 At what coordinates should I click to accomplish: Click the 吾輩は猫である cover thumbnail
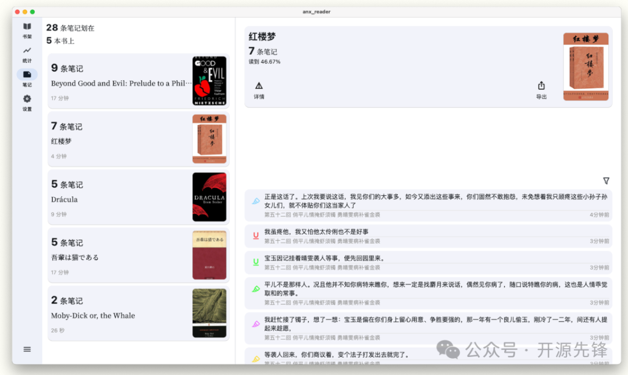[x=209, y=255]
